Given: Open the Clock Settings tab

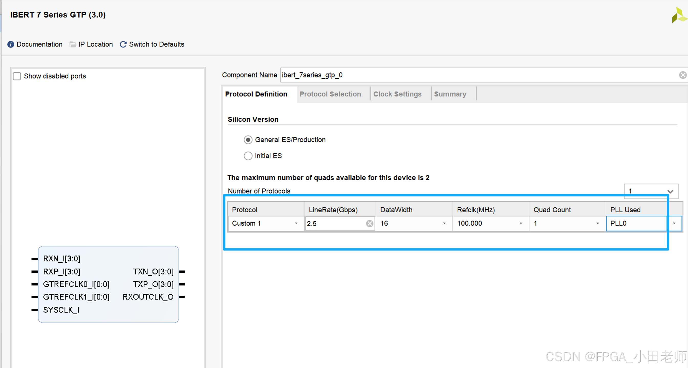Looking at the screenshot, I should coord(397,94).
